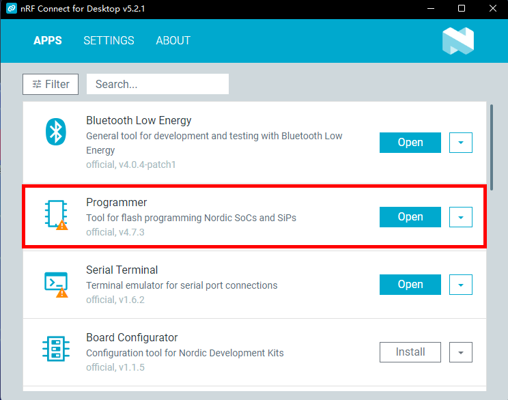The width and height of the screenshot is (508, 400).
Task: Click the Bluetooth Low Energy app icon
Action: 56,132
